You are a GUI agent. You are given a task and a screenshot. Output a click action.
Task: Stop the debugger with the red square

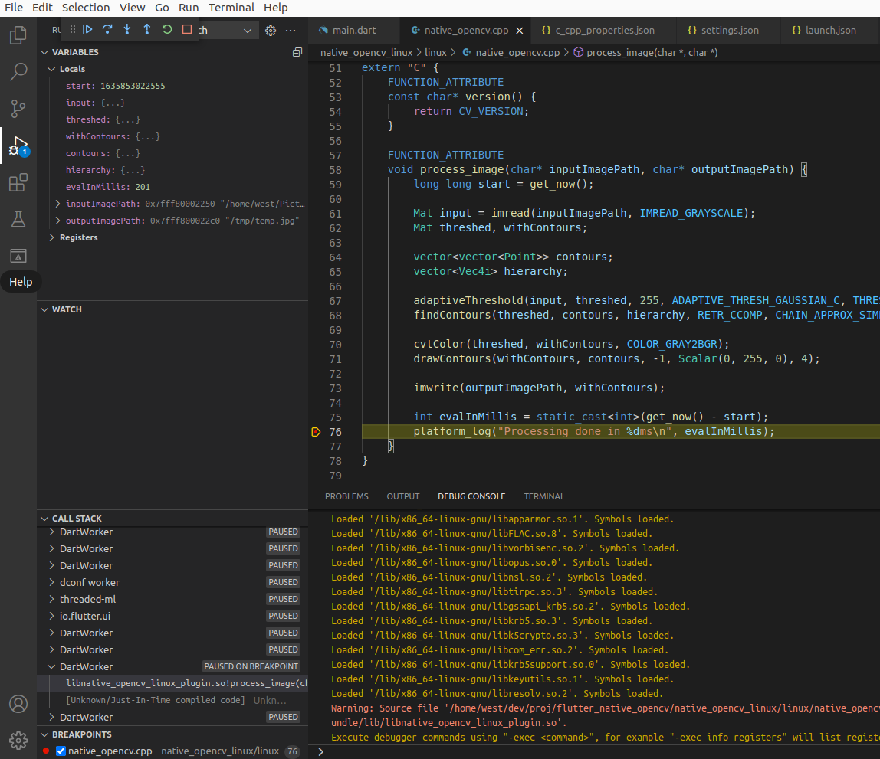[x=187, y=30]
